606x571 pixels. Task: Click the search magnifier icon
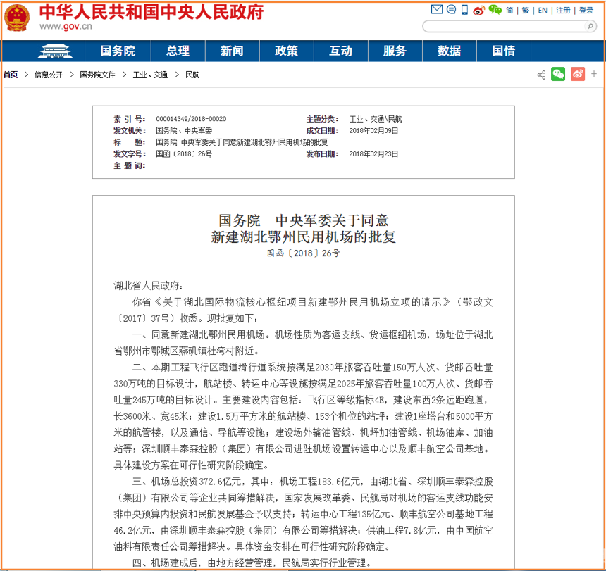click(x=590, y=26)
